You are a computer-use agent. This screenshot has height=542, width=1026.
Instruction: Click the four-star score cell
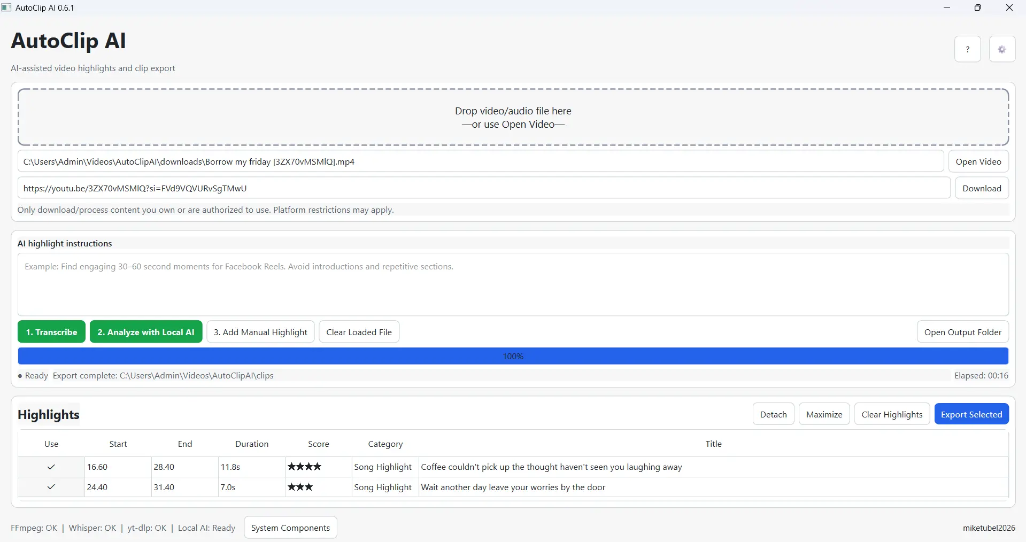(x=319, y=467)
